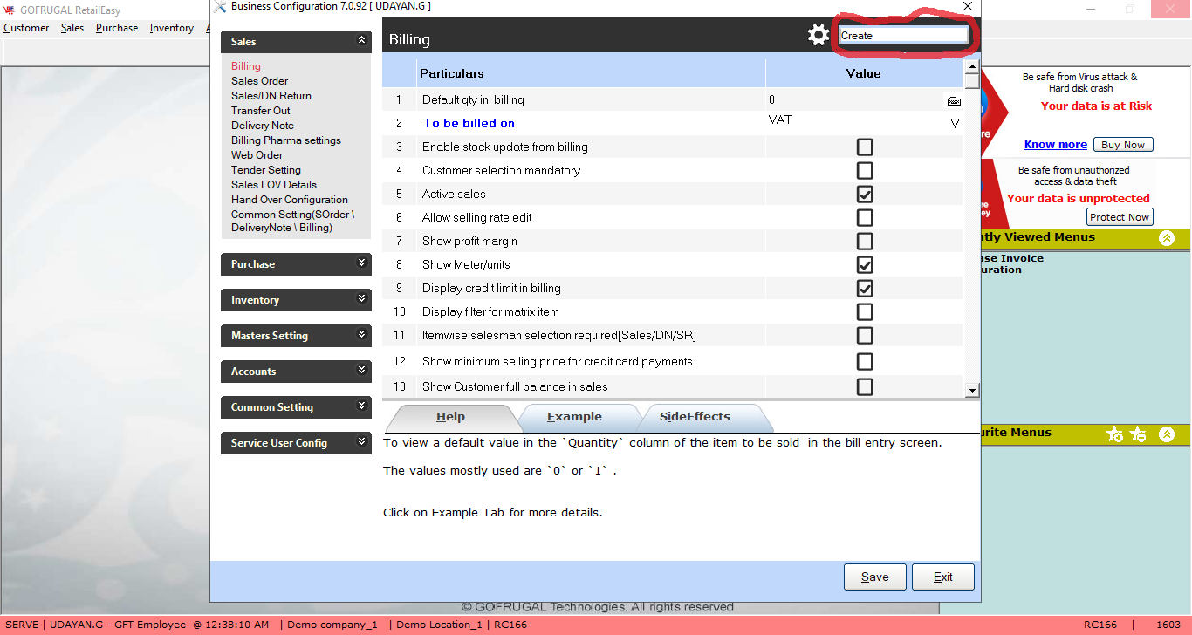This screenshot has width=1192, height=635.
Task: Open Sales Order settings
Action: (260, 81)
